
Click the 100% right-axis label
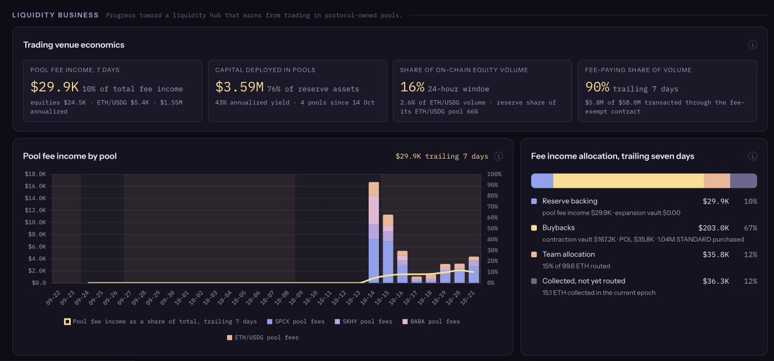[494, 174]
